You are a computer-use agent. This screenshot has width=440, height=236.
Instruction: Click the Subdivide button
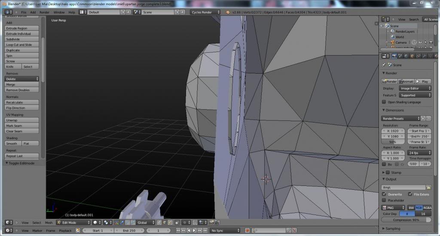click(x=21, y=39)
